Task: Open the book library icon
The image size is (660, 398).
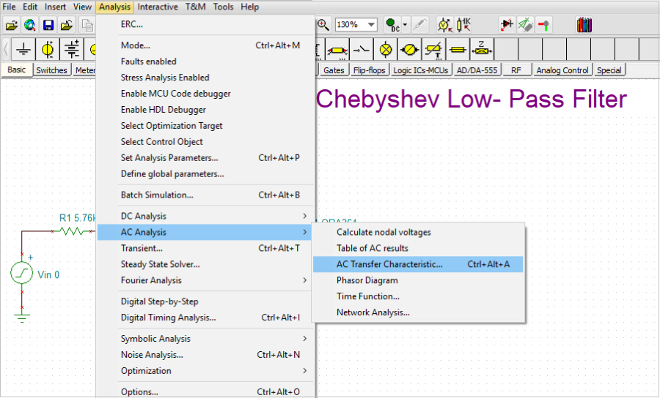Action: tap(584, 25)
